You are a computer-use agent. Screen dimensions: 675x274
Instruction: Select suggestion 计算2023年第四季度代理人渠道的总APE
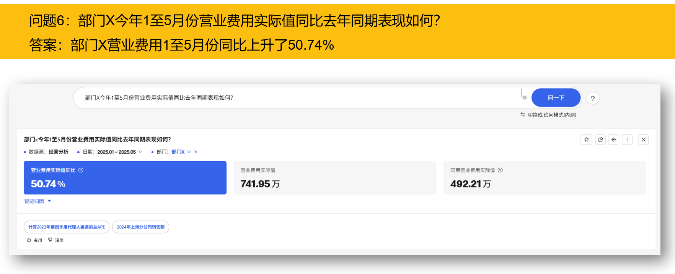point(67,227)
